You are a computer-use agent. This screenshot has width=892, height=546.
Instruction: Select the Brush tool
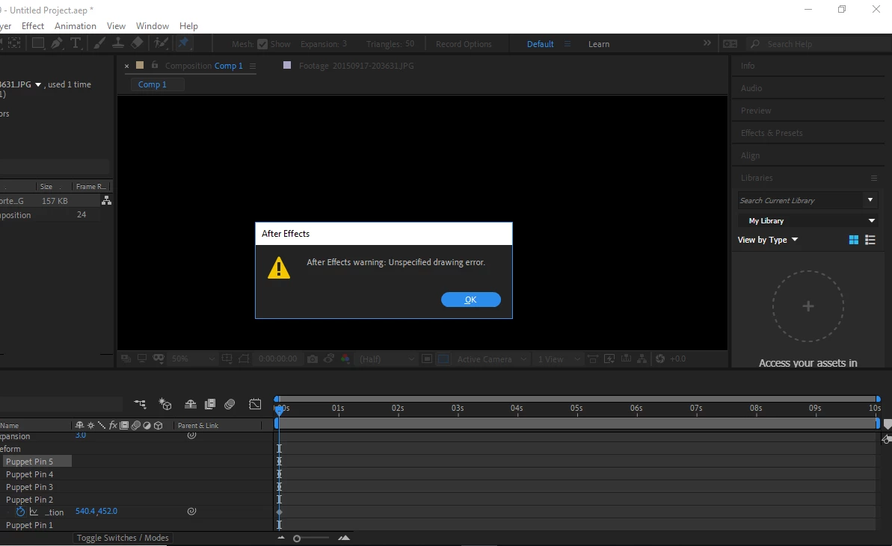99,43
